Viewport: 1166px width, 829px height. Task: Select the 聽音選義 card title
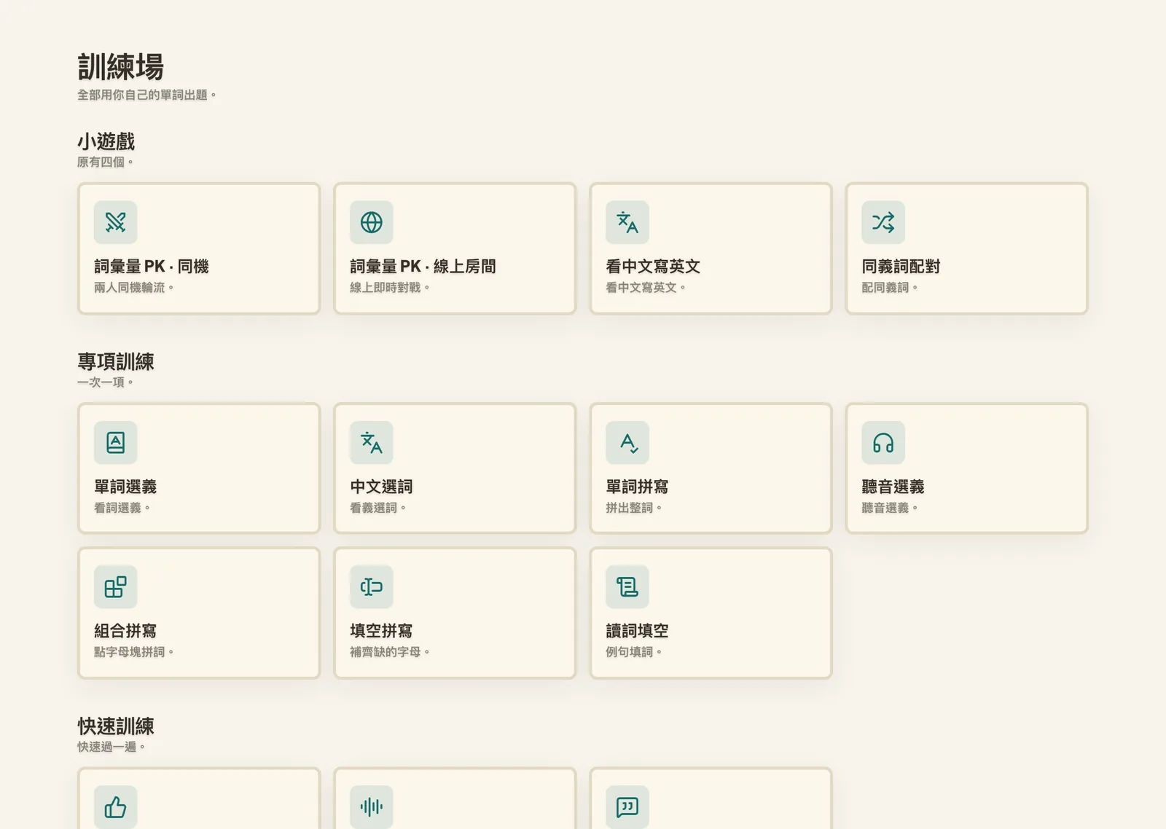[893, 487]
